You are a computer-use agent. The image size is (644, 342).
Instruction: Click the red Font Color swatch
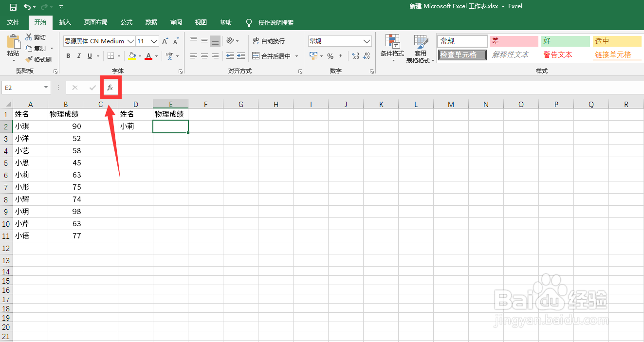click(148, 56)
